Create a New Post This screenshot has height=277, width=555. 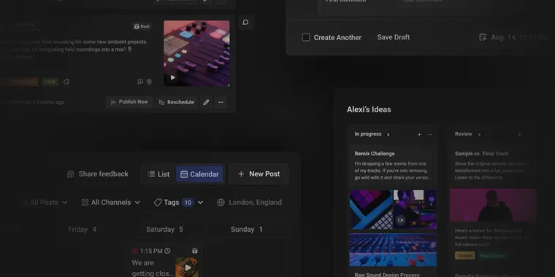259,173
